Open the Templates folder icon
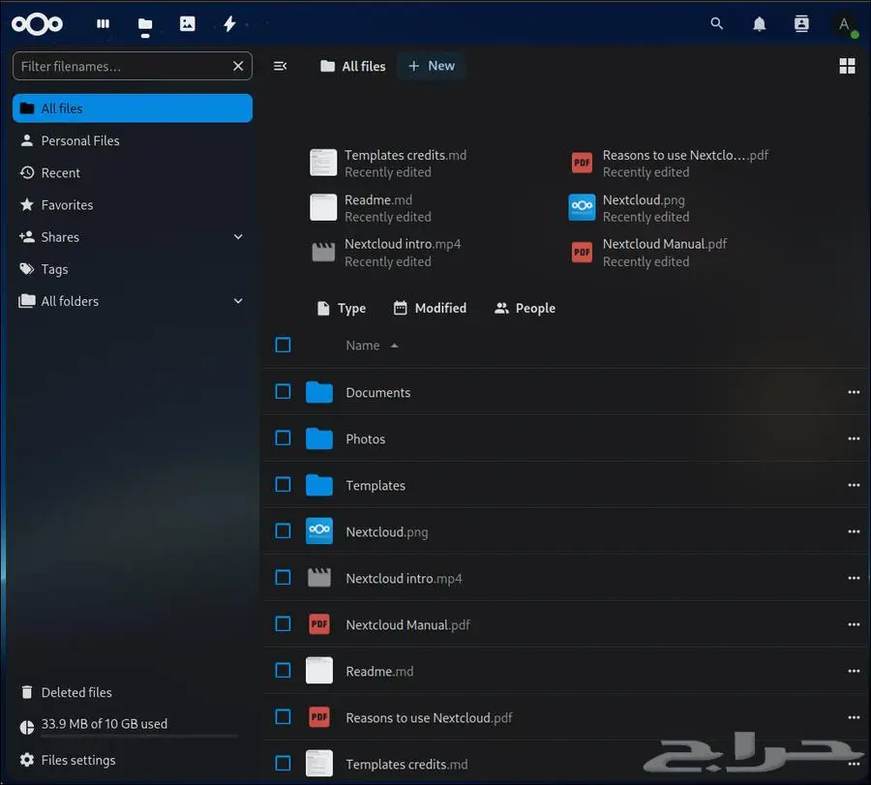 (319, 485)
